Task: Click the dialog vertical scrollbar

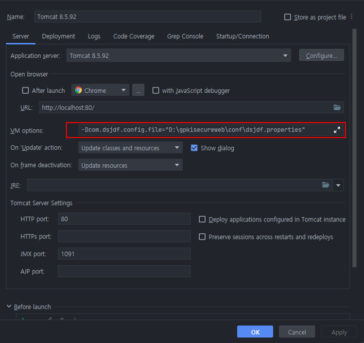Action: tap(354, 148)
